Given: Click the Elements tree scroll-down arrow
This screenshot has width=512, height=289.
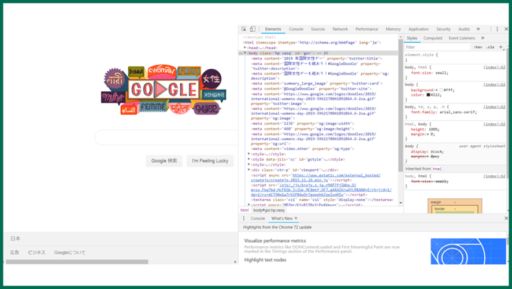Looking at the screenshot, I should tap(400, 203).
